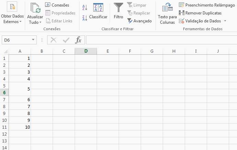Select row header 6

pyautogui.click(x=4, y=93)
